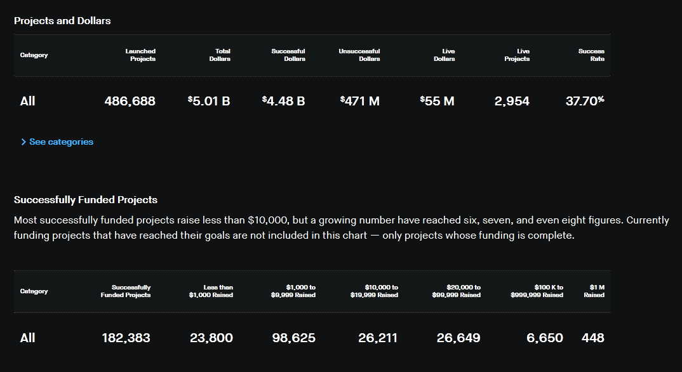Click the Successfully Funded Projects column header
Viewport: 682px width, 372px height.
pyautogui.click(x=126, y=291)
